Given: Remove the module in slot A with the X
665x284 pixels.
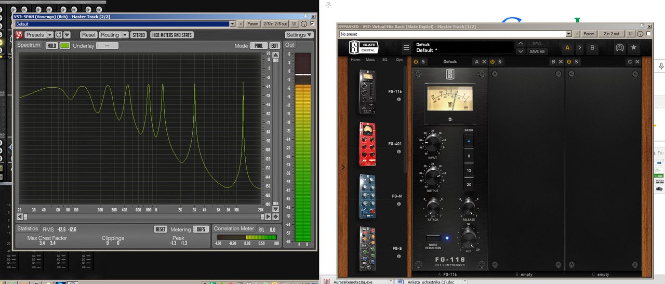Looking at the screenshot, I should tap(484, 62).
